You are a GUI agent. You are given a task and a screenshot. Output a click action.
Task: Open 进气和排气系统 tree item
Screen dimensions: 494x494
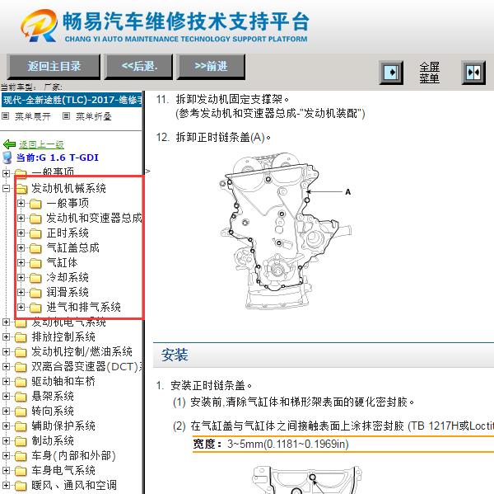83,307
